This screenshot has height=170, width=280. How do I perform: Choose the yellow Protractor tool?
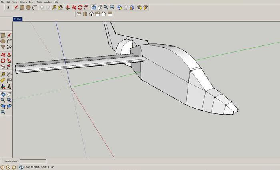[3, 80]
